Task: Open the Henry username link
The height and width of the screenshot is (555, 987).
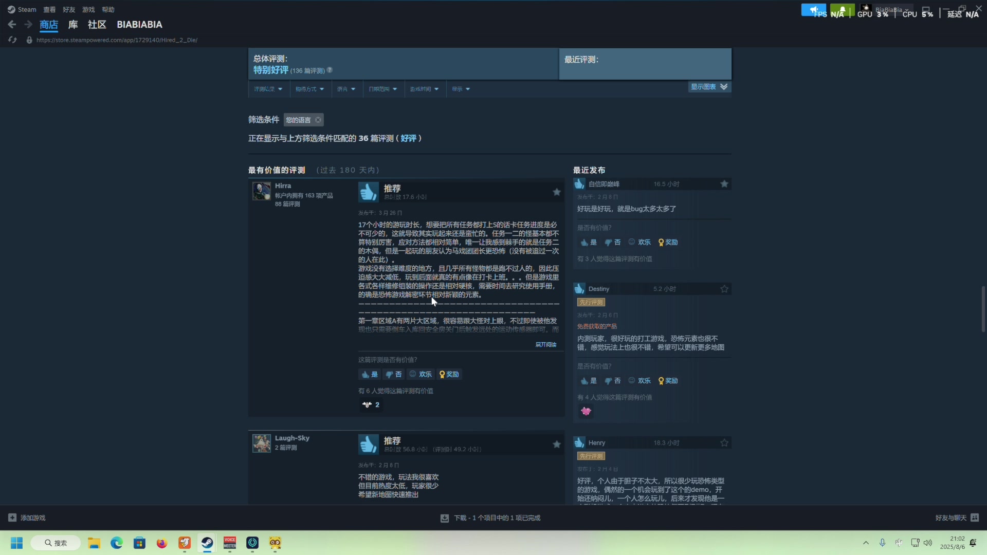Action: click(597, 442)
